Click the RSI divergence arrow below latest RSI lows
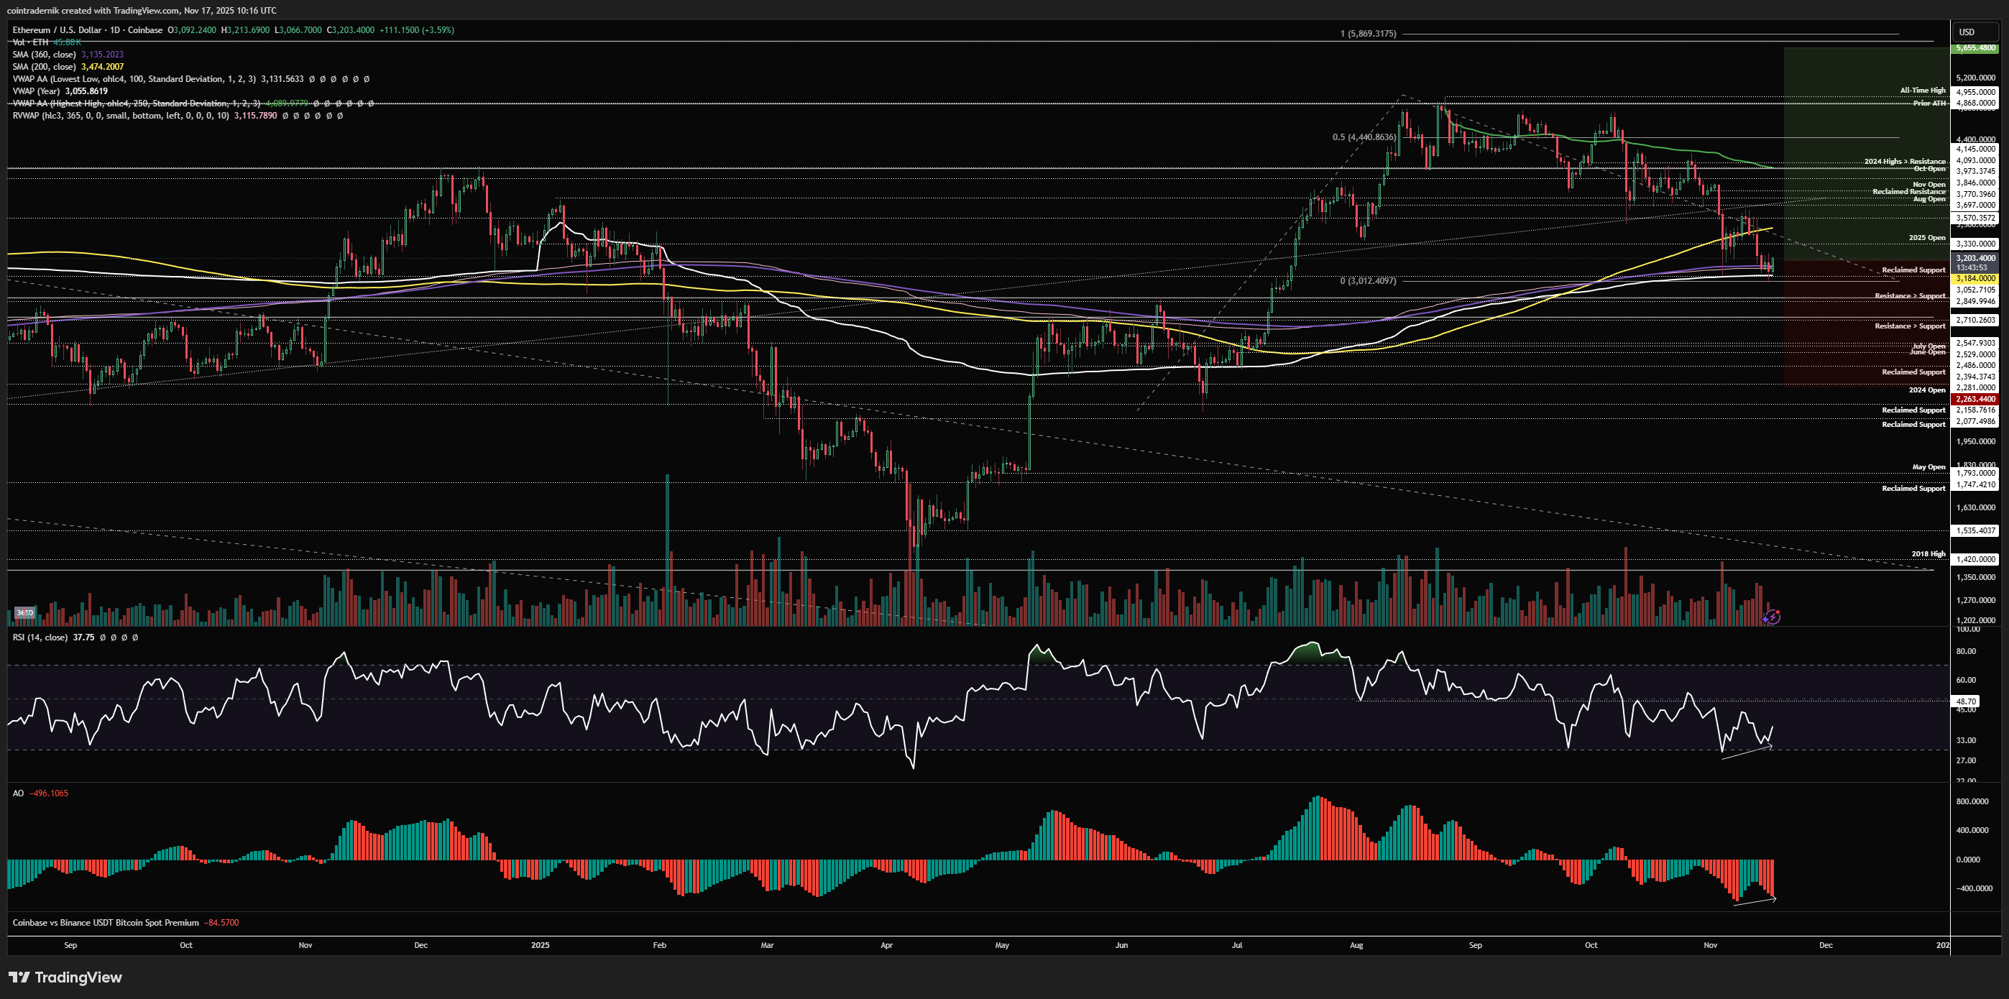This screenshot has height=999, width=2009. point(1747,752)
